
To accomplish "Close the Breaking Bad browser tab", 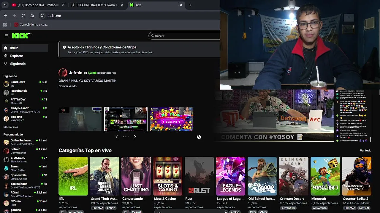I will pos(122,5).
